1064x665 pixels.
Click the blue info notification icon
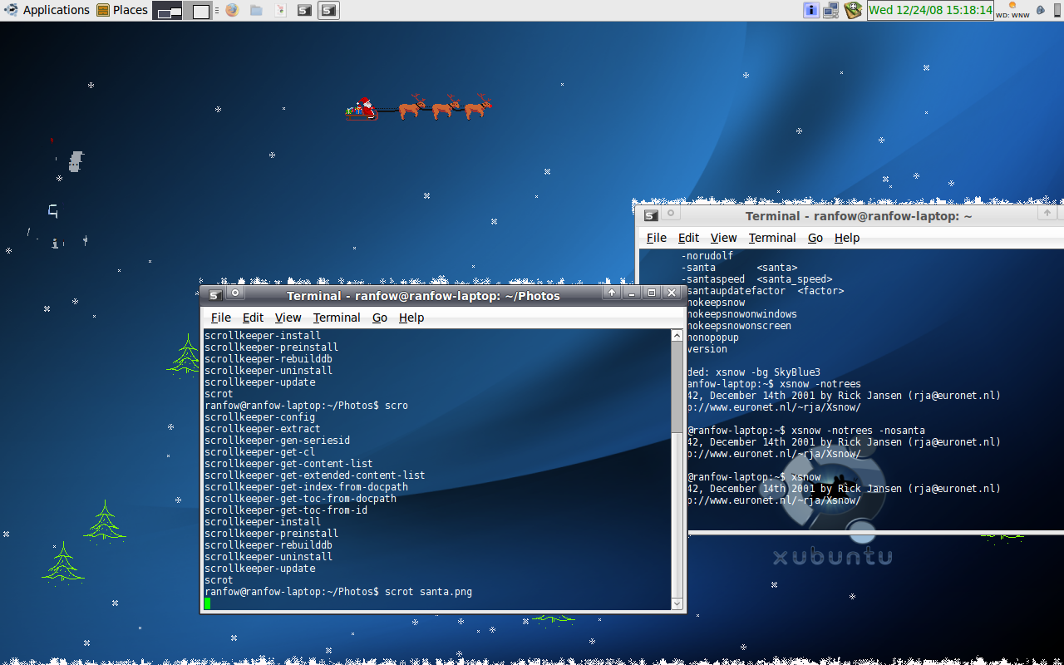(x=811, y=10)
